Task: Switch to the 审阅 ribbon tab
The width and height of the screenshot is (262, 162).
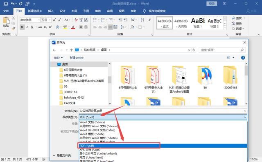Action: click(x=110, y=11)
